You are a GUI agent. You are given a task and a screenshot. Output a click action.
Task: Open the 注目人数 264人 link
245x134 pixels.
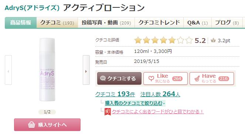pyautogui.click(x=160, y=94)
